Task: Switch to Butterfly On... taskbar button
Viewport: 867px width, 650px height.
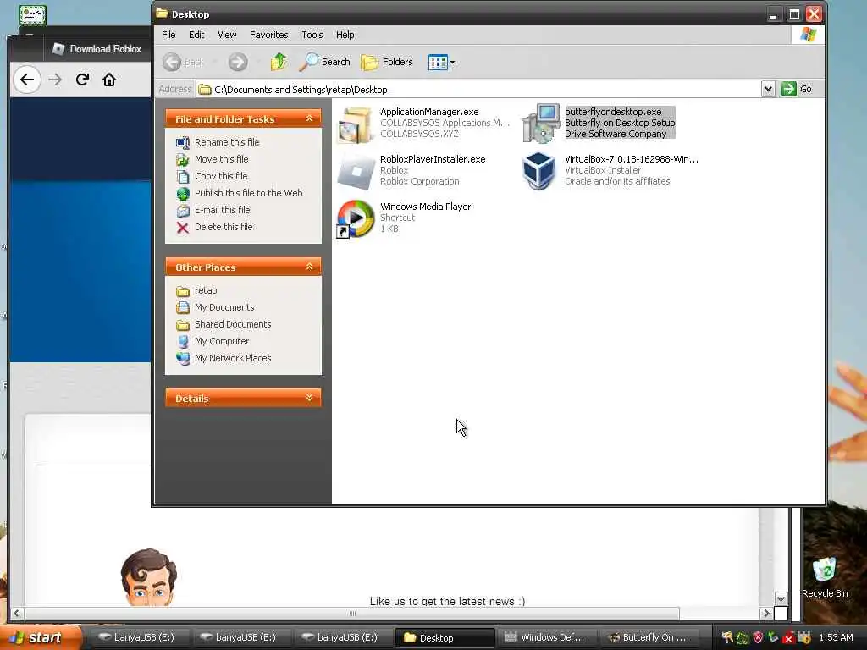Action: tap(648, 638)
